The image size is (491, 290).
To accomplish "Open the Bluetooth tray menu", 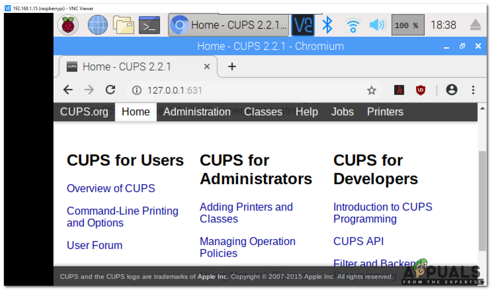I will point(327,25).
